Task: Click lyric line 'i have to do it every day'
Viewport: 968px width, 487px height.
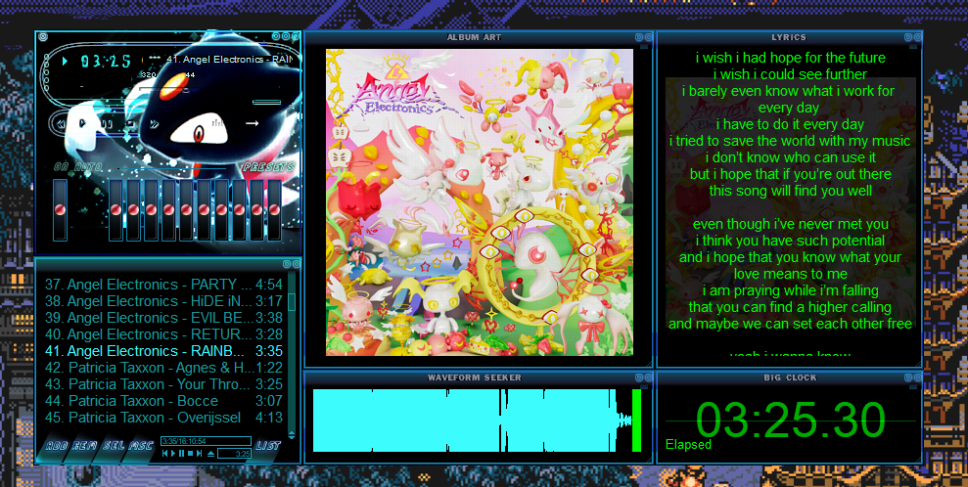Action: point(791,124)
